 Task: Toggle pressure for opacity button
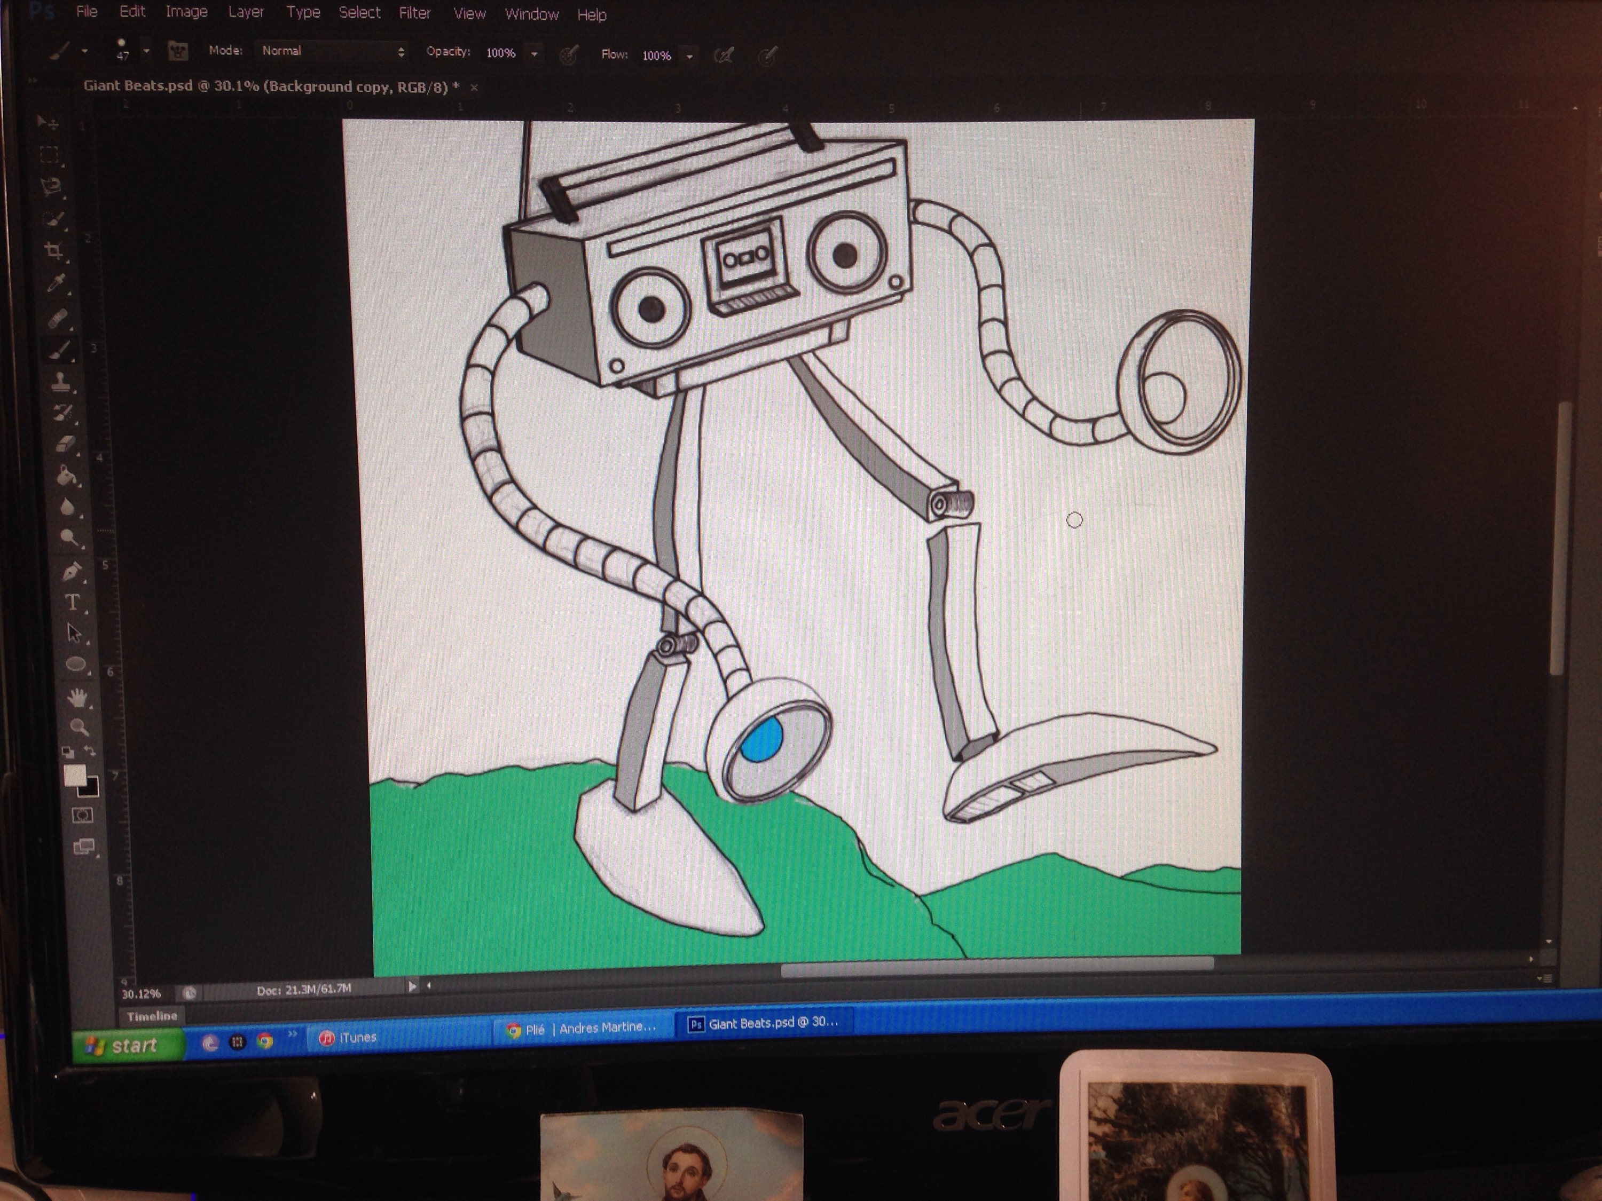pyautogui.click(x=569, y=55)
